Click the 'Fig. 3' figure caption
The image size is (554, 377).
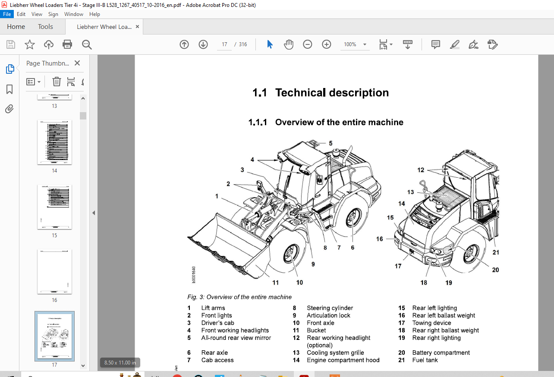(239, 297)
